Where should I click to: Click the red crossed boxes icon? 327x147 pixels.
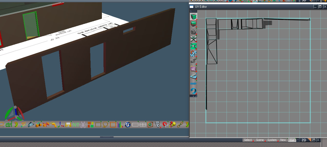[46, 125]
